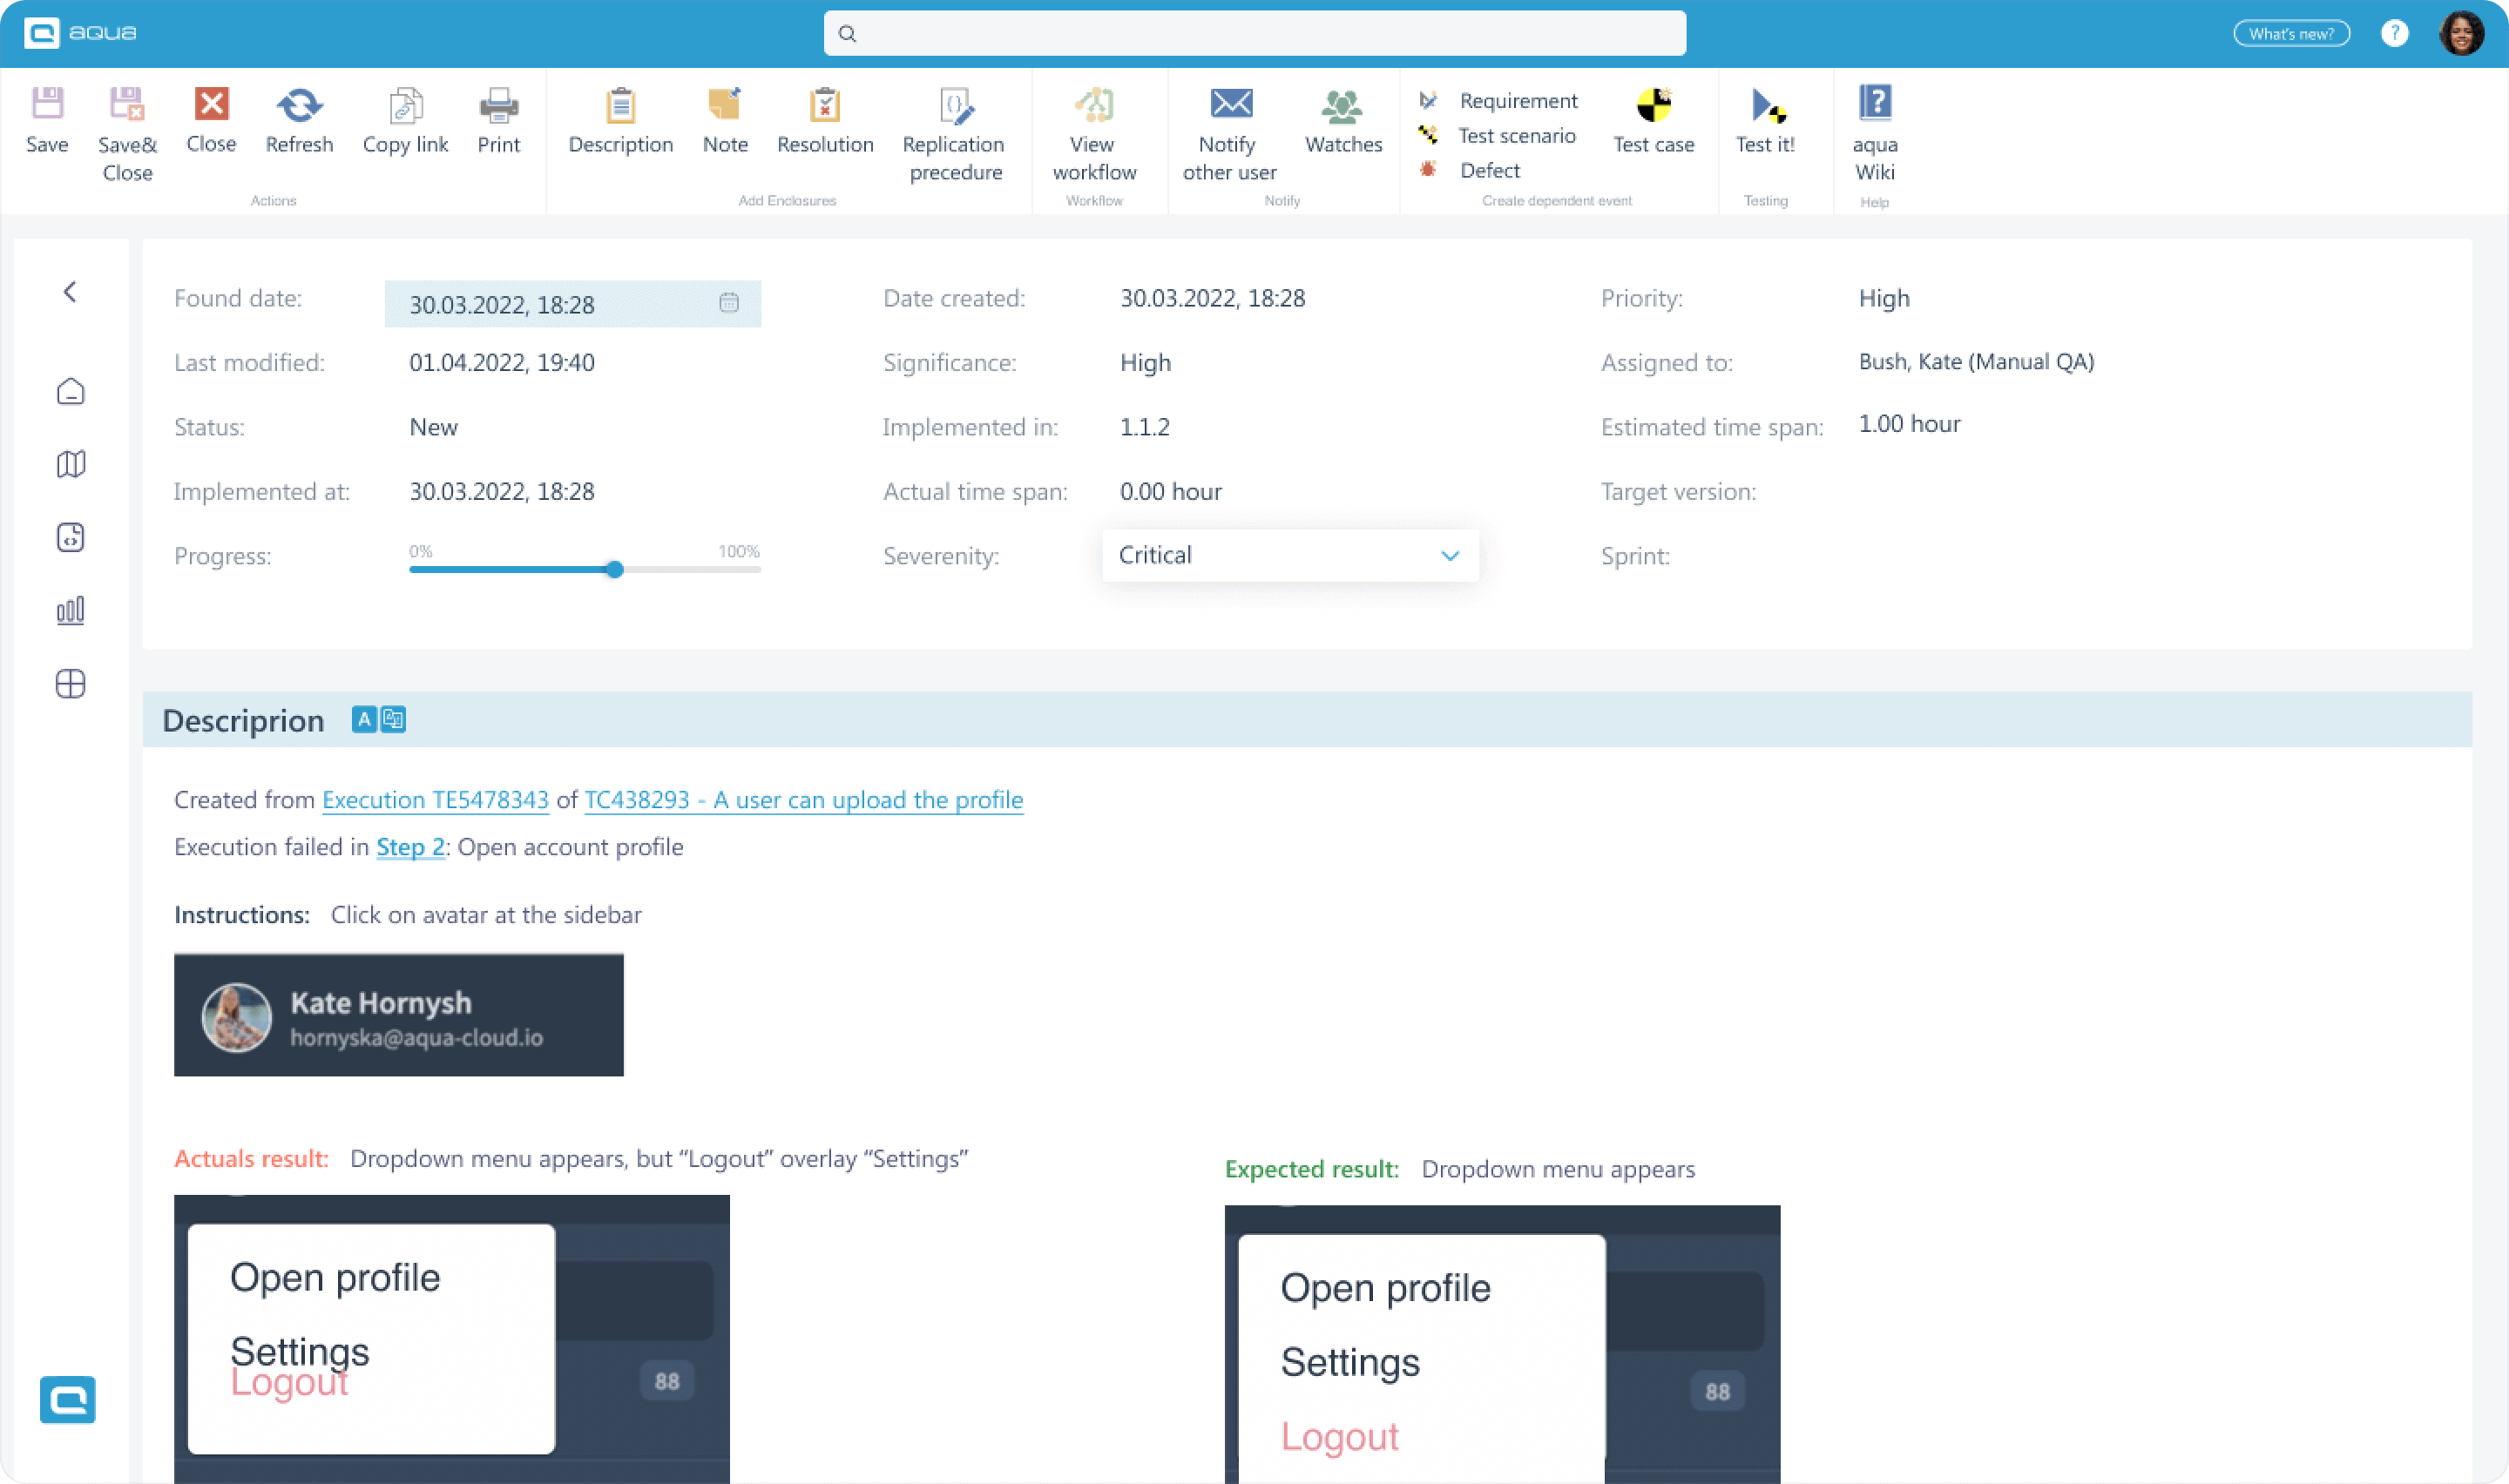The width and height of the screenshot is (2509, 1484).
Task: Click Notify other user envelope icon
Action: [x=1230, y=103]
